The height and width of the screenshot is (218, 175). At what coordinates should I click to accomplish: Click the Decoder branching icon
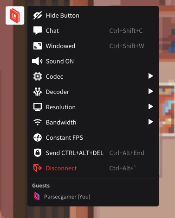pyautogui.click(x=38, y=92)
